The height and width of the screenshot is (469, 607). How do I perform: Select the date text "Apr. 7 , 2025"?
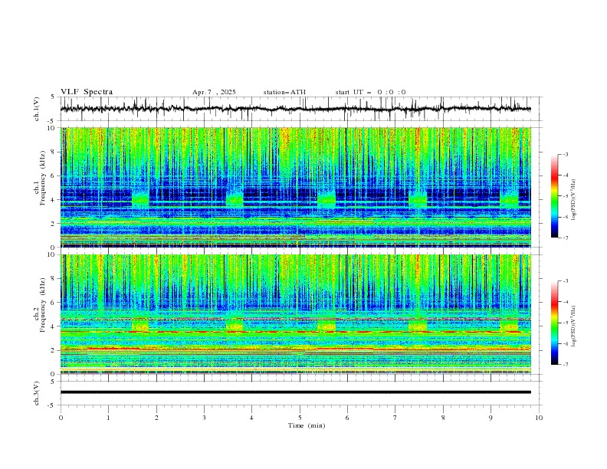(x=214, y=92)
